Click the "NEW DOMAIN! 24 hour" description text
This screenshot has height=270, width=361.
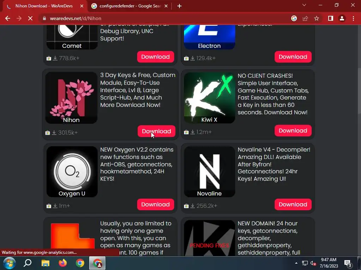[269, 238]
